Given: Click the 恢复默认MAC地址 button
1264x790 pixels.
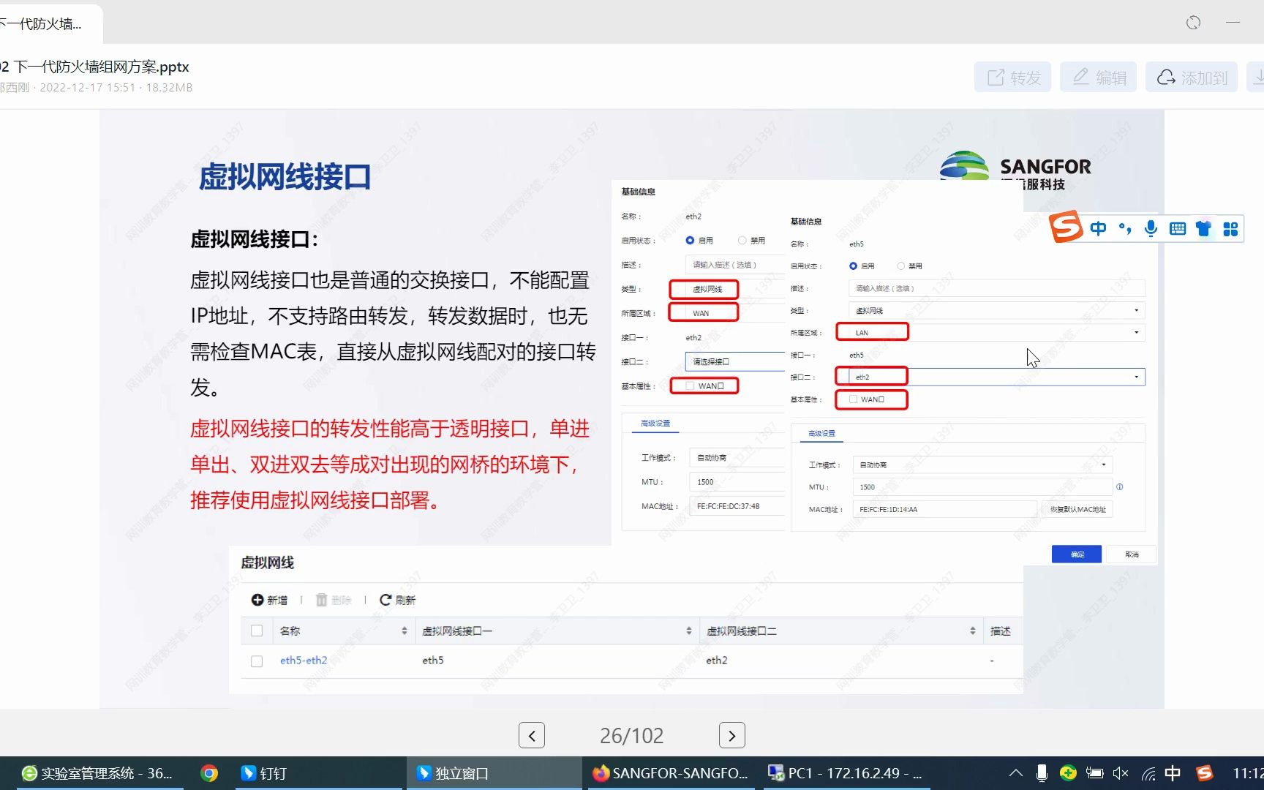Looking at the screenshot, I should pos(1077,509).
